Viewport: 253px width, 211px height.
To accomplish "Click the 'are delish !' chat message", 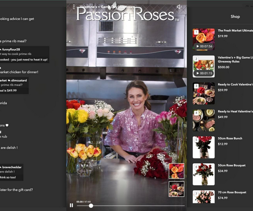I will (9, 148).
